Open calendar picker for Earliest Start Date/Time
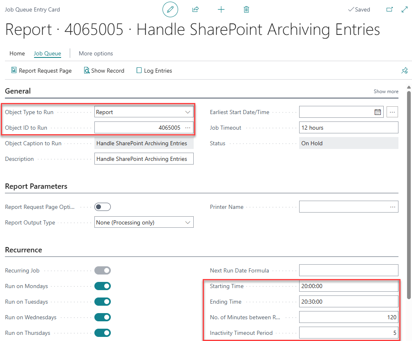Viewport: 412px width, 341px height. point(378,112)
